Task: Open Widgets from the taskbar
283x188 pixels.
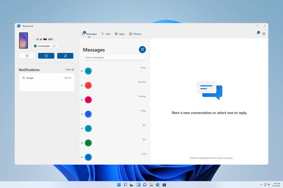Action: [x=138, y=184]
